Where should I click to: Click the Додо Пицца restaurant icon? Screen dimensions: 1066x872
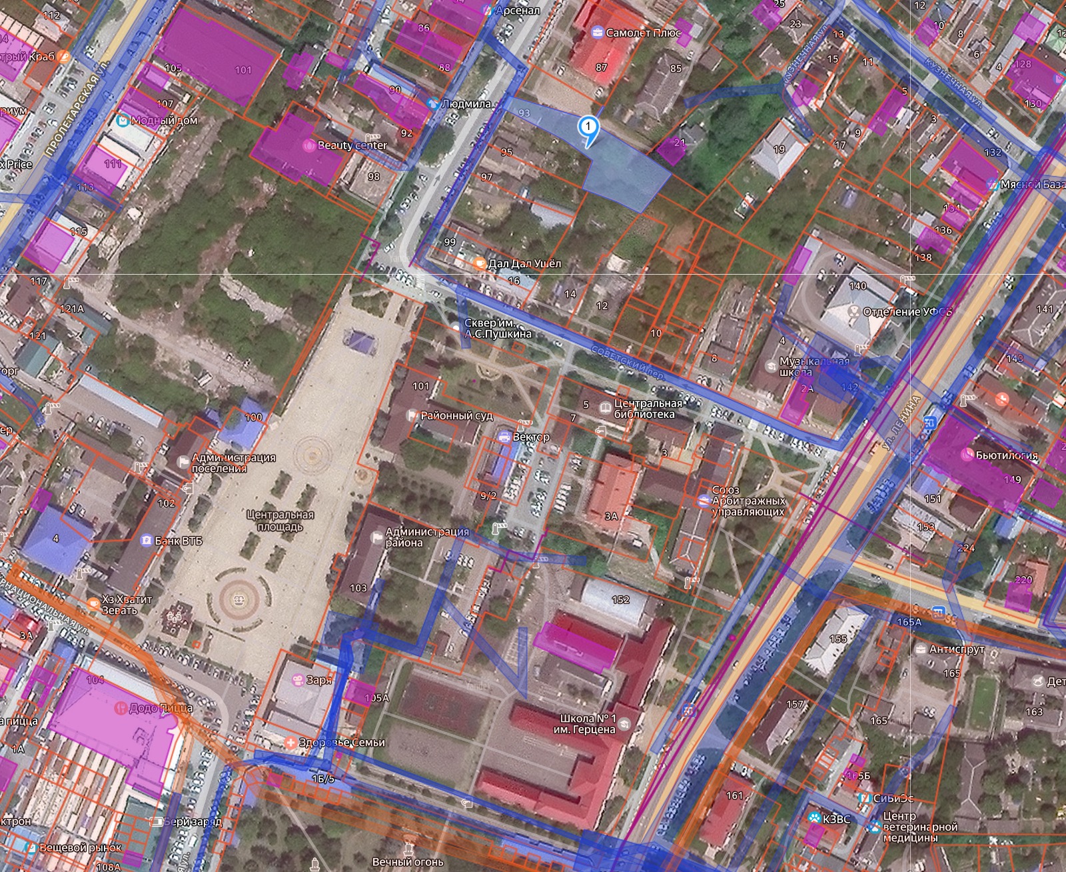point(121,707)
